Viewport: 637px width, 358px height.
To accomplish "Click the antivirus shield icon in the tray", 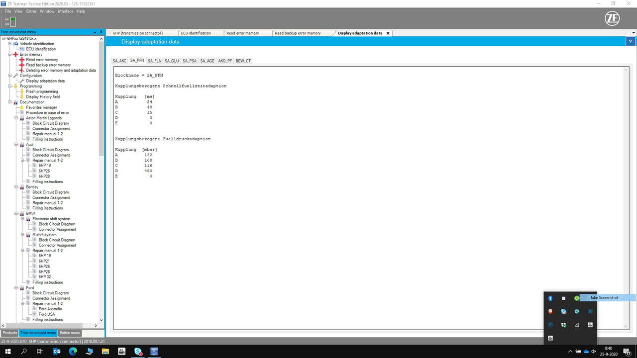I will (563, 325).
